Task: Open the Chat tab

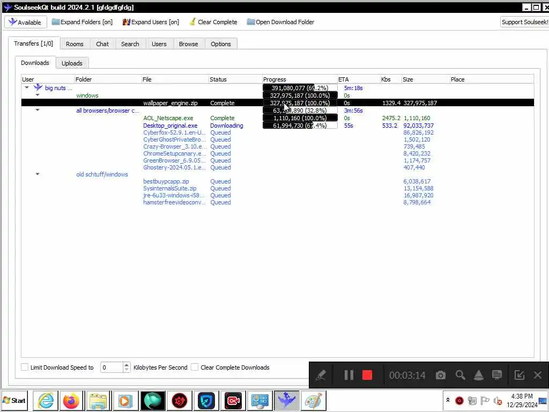Action: 102,44
